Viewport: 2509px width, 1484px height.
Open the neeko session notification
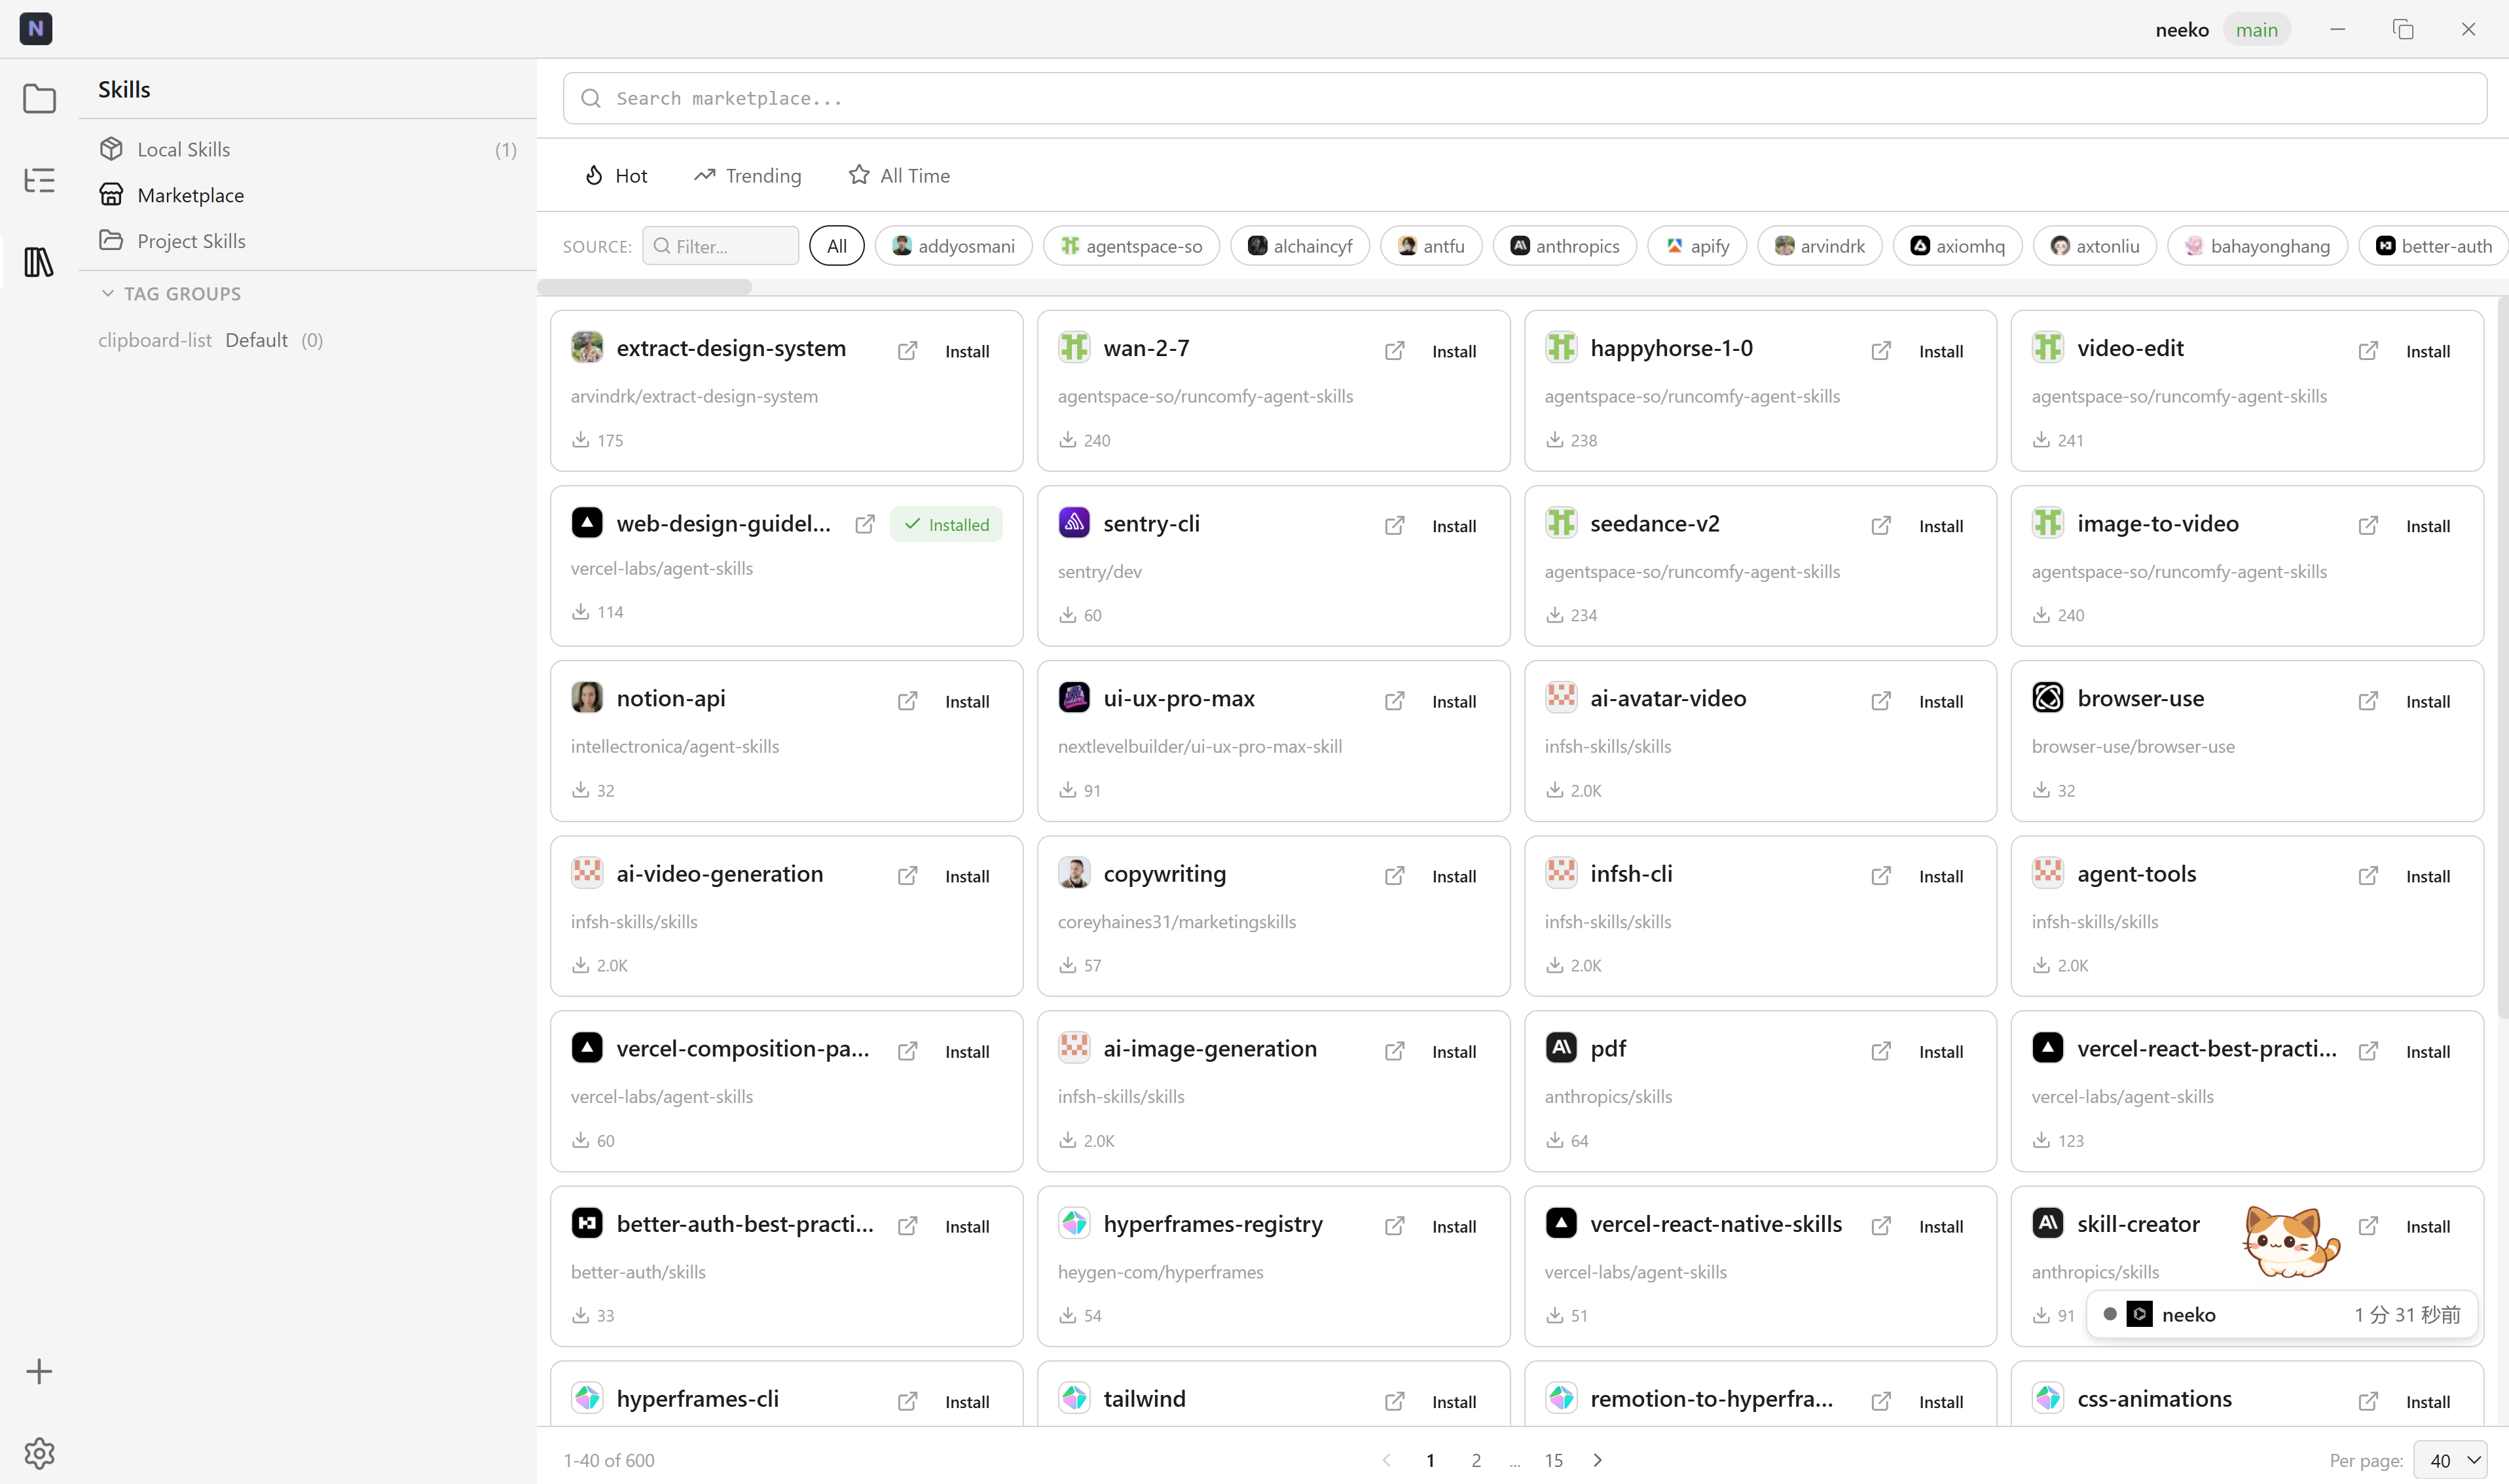tap(2282, 1314)
